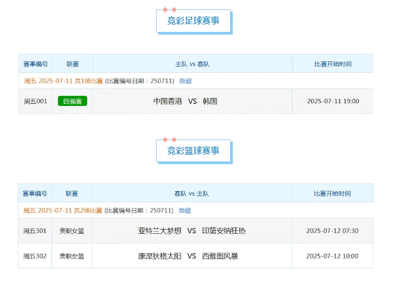Image resolution: width=393 pixels, height=281 pixels.
Task: Select match number 周五001
Action: (35, 101)
